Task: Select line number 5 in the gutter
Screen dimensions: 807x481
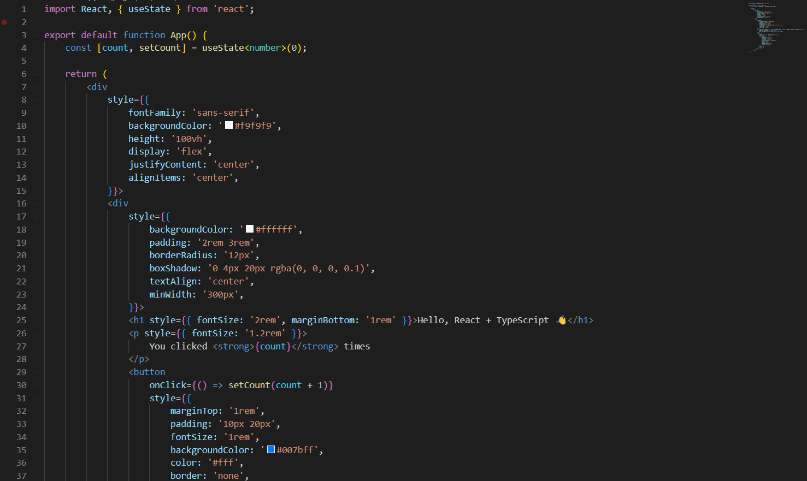Action: click(x=23, y=61)
